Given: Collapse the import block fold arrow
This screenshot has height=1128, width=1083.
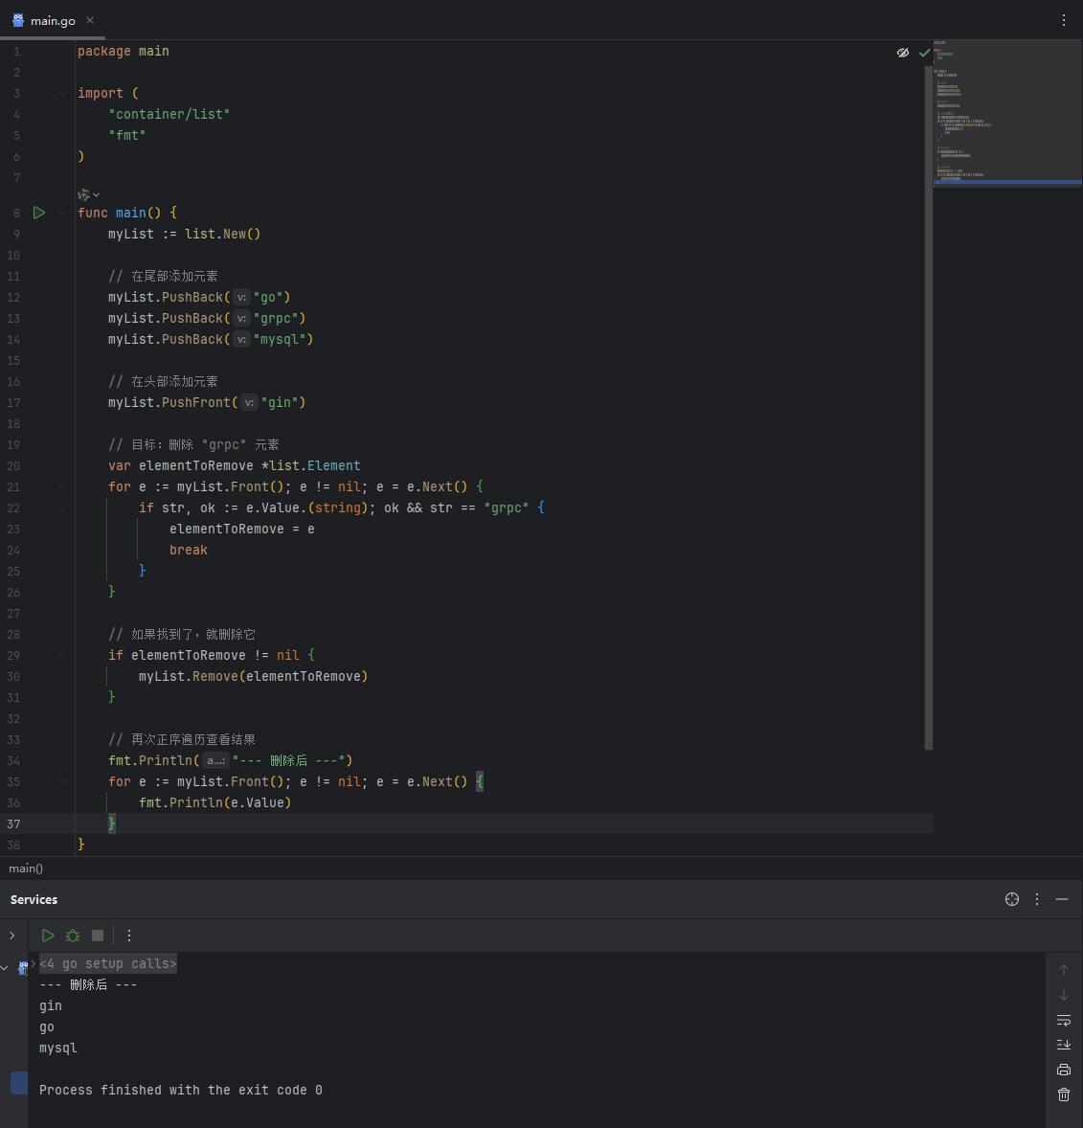Looking at the screenshot, I should click(x=63, y=94).
